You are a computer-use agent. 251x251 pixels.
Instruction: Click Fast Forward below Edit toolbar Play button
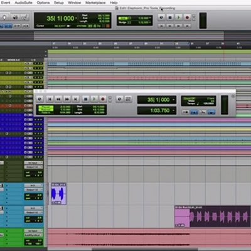click(178, 26)
